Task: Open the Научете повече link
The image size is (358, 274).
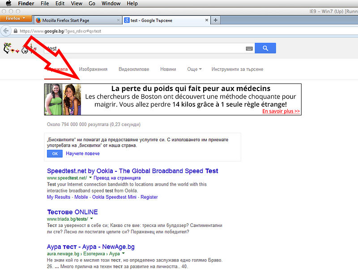Action: coord(83,153)
